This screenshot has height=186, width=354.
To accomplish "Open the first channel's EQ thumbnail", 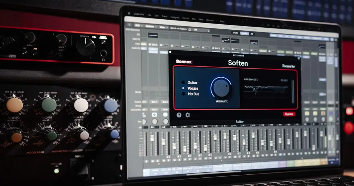I will pos(153,35).
